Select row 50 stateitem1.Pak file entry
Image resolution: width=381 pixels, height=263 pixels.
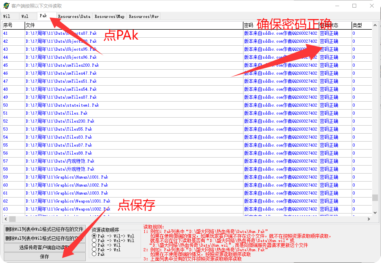[62, 105]
